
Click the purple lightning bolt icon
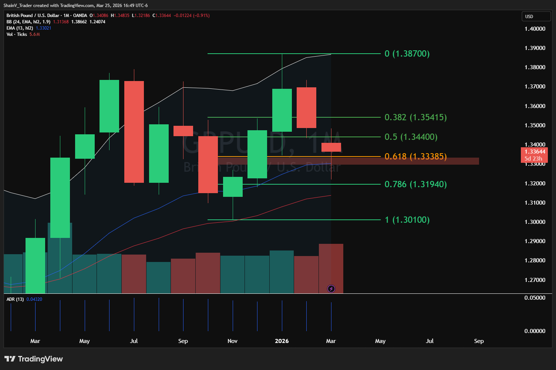point(331,289)
